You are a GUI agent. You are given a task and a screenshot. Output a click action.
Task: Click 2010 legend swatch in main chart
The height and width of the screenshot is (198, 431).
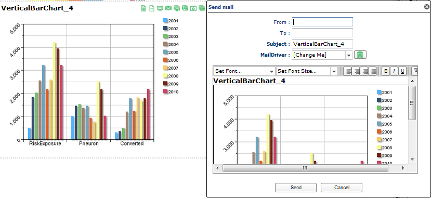(x=165, y=91)
